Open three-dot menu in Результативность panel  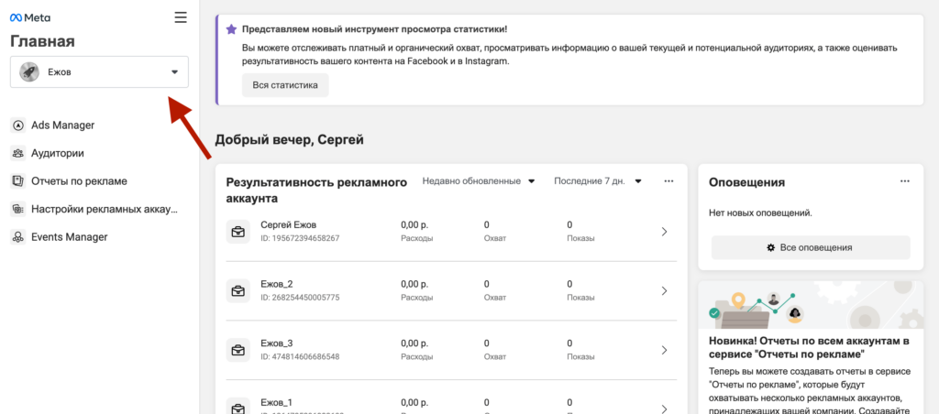point(668,181)
